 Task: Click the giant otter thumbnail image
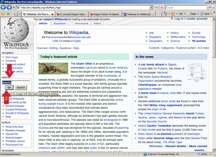click(x=53, y=68)
